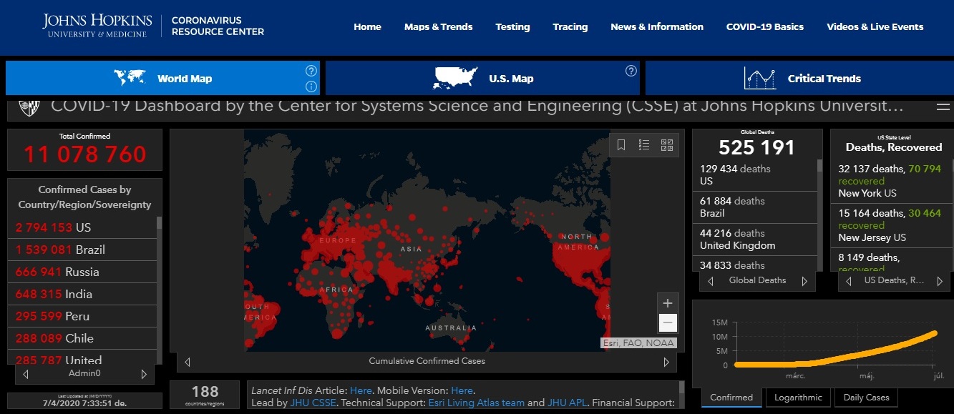Follow the Lancet article Here link
This screenshot has width=954, height=414.
pyautogui.click(x=361, y=390)
